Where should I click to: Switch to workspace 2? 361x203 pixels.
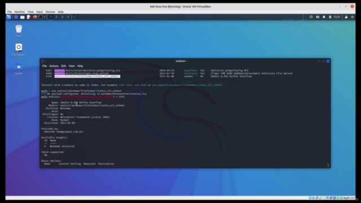[x=56, y=17]
